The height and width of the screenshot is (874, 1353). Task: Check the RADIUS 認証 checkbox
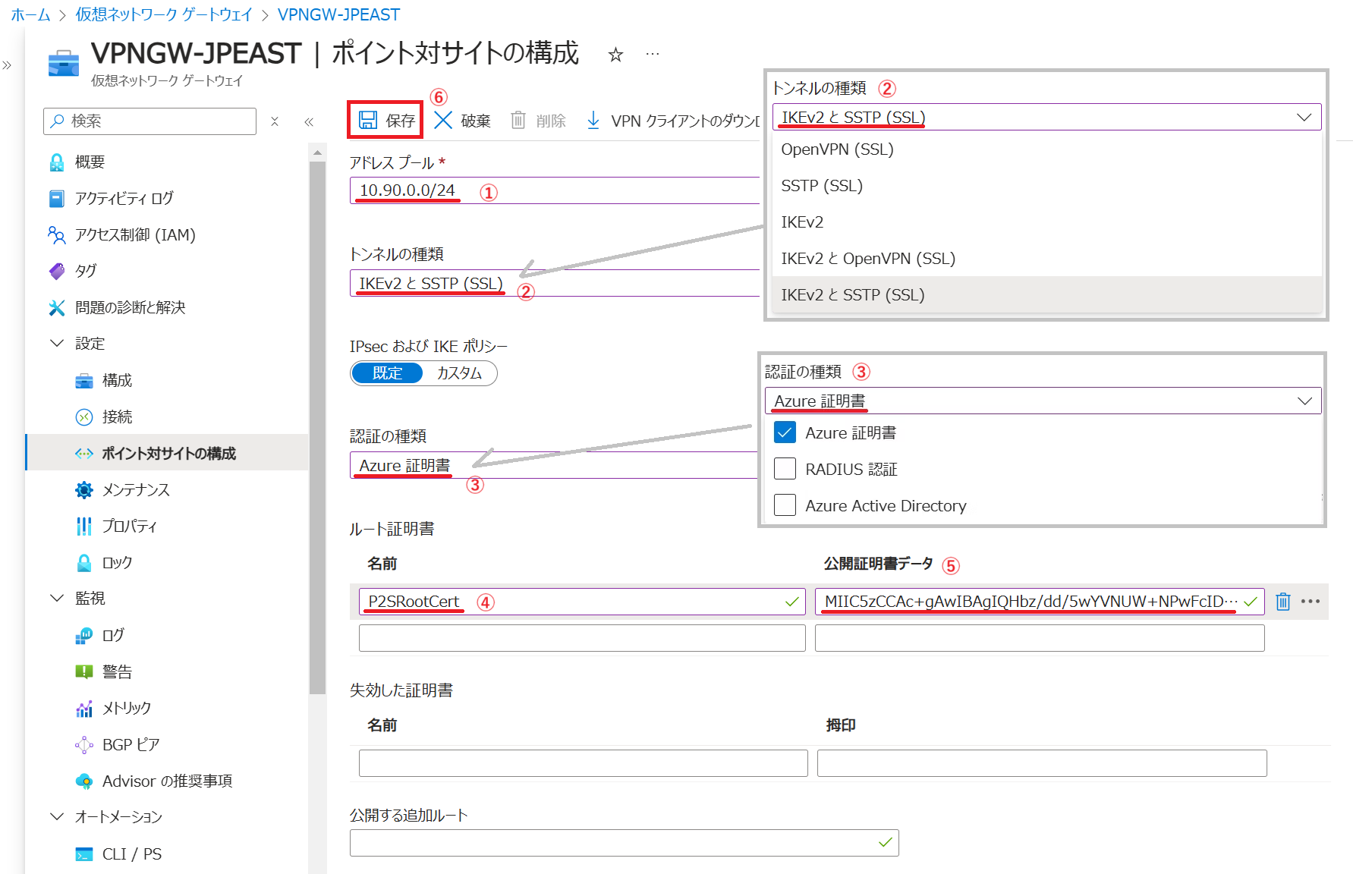click(x=785, y=469)
